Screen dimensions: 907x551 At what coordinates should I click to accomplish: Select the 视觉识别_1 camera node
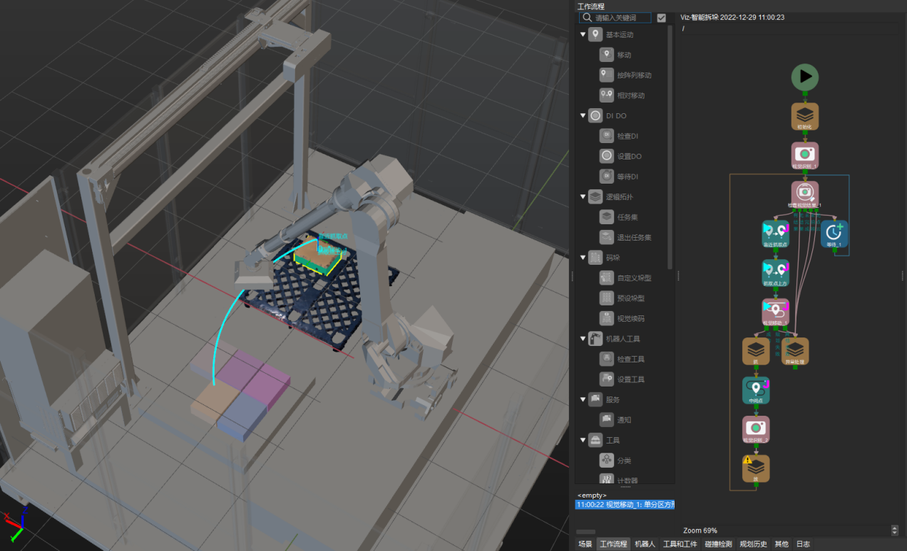804,154
